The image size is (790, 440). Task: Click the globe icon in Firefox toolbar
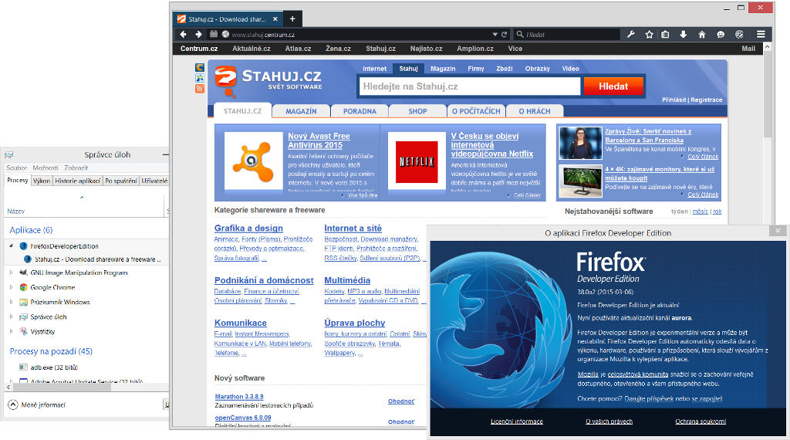coord(739,34)
